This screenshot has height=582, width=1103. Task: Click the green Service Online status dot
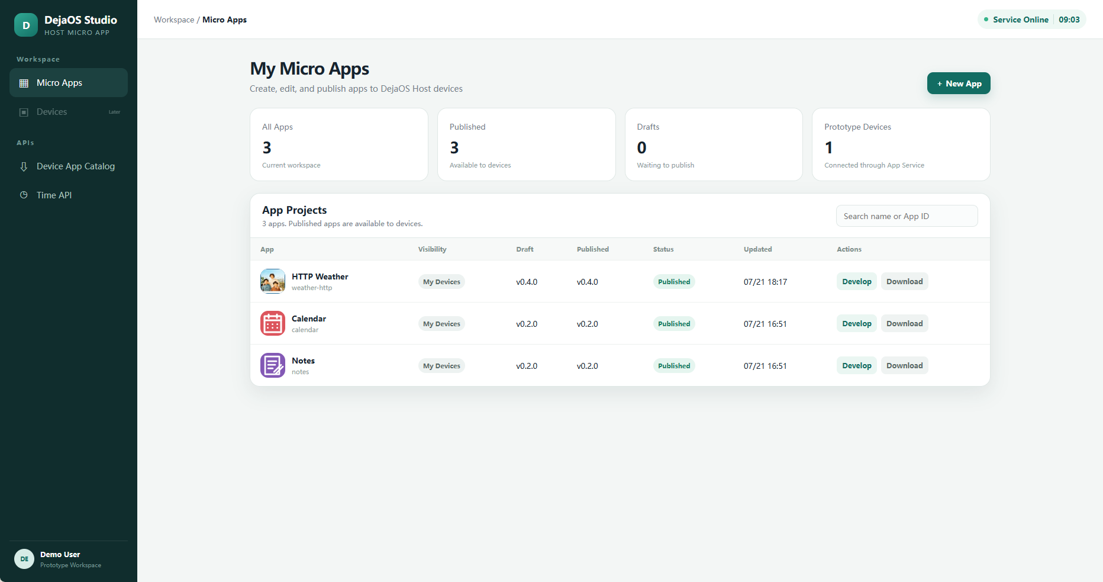pos(986,20)
